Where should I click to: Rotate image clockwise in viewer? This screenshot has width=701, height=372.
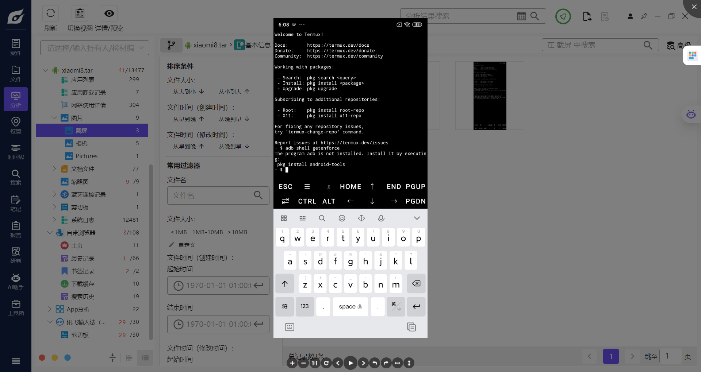[x=386, y=363]
